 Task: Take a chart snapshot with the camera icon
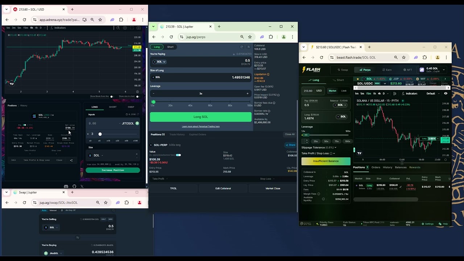coord(138,28)
